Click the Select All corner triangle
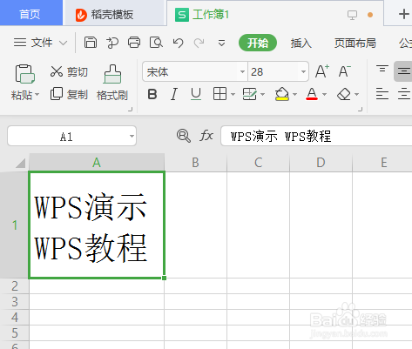The width and height of the screenshot is (412, 349). point(20,163)
